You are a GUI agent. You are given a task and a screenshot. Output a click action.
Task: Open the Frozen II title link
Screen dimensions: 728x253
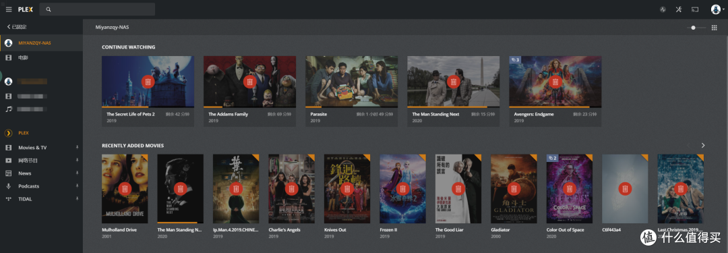(389, 230)
